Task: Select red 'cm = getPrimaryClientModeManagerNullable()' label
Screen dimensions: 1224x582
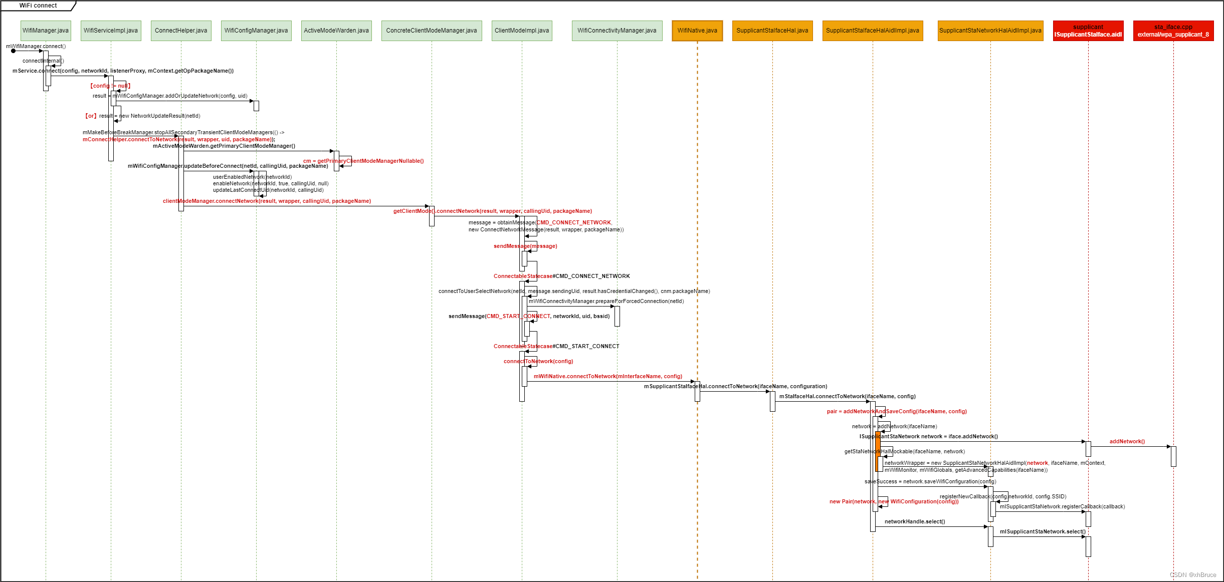Action: pos(363,161)
